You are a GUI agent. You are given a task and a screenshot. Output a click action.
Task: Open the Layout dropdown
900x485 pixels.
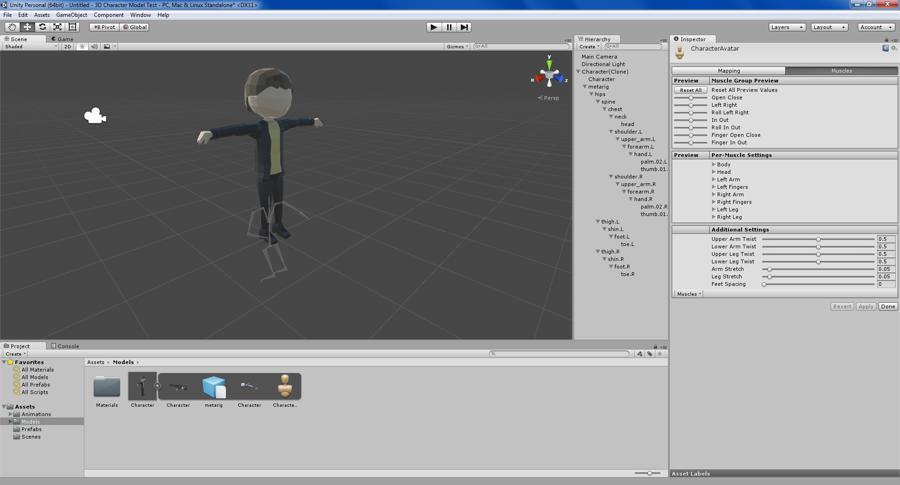830,27
